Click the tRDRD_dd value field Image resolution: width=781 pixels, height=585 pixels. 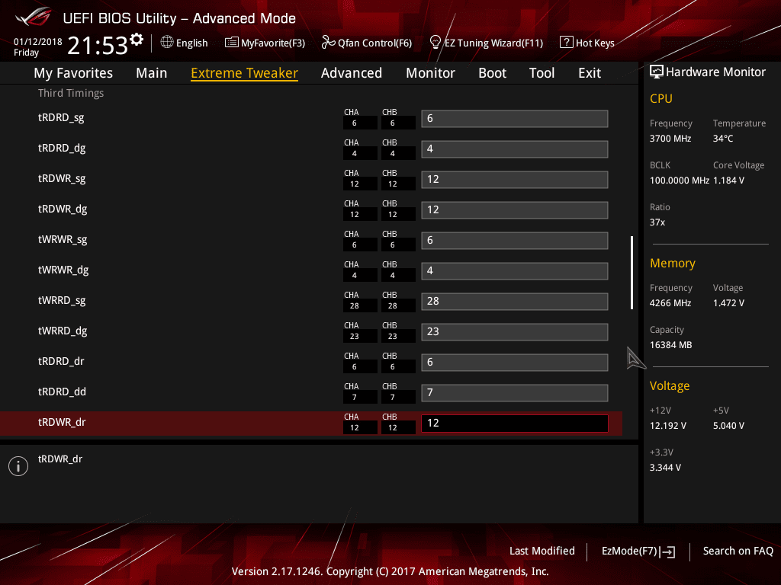(515, 393)
